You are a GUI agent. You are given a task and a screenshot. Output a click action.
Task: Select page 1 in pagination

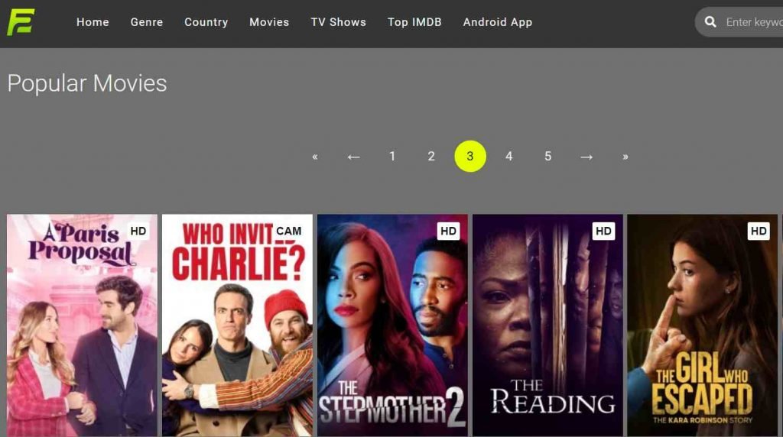tap(392, 156)
